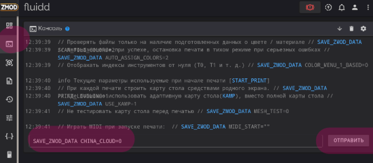373x163 pixels.
Task: Open the System sidebar page icon
Action: coord(9,154)
